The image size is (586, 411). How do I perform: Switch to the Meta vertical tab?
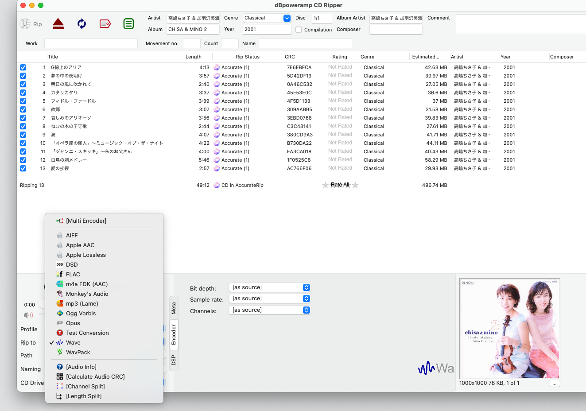pyautogui.click(x=174, y=308)
